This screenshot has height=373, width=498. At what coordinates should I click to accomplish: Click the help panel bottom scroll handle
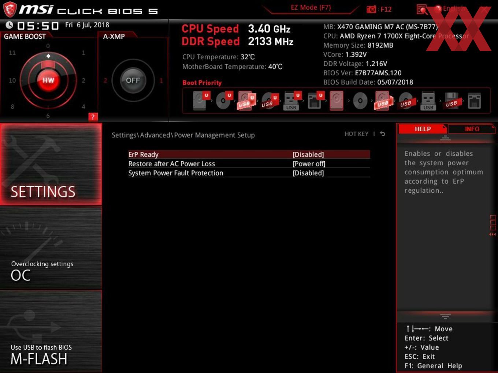coord(445,316)
